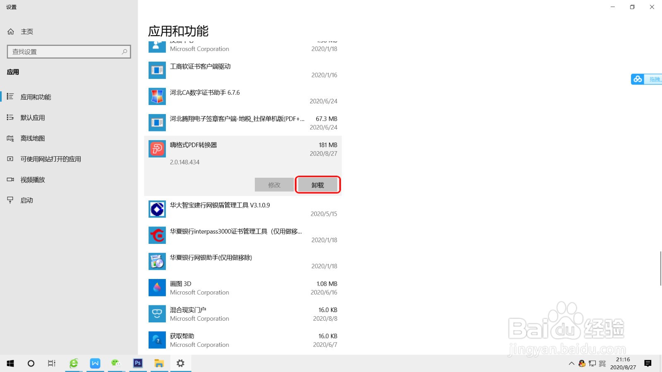
Task: Select 工商软证书客户端驱动 app name
Action: (x=200, y=66)
